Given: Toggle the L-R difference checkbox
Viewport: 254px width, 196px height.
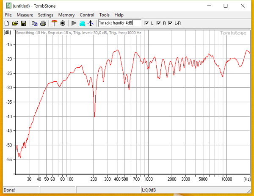Looking at the screenshot, I should pos(170,23).
